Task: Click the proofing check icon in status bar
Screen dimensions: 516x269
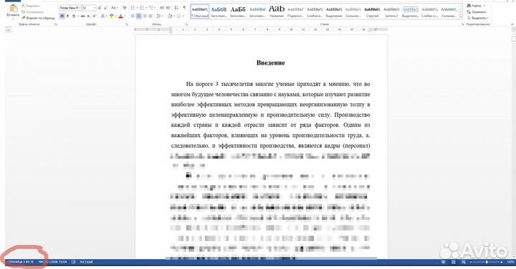Action: (73, 262)
